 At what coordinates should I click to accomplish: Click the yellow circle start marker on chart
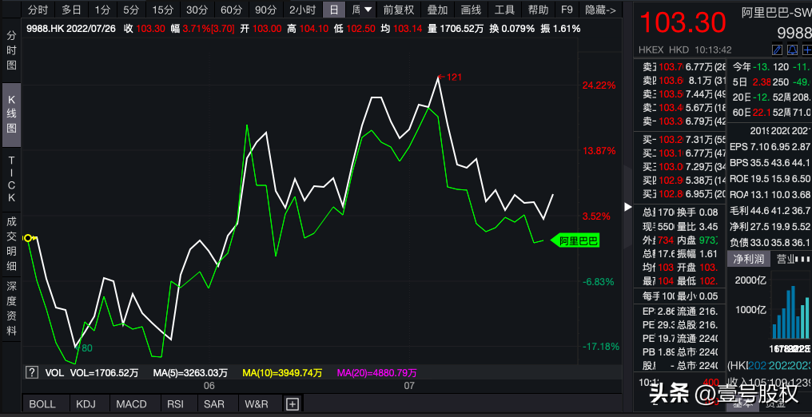[x=28, y=237]
